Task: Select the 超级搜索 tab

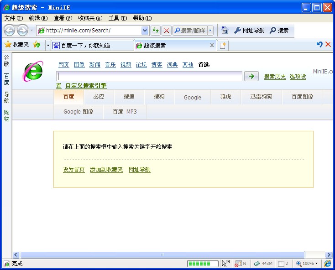Action: tap(175, 45)
